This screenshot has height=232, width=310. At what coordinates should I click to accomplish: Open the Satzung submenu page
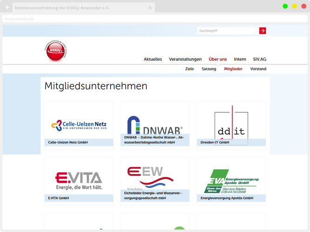point(209,69)
